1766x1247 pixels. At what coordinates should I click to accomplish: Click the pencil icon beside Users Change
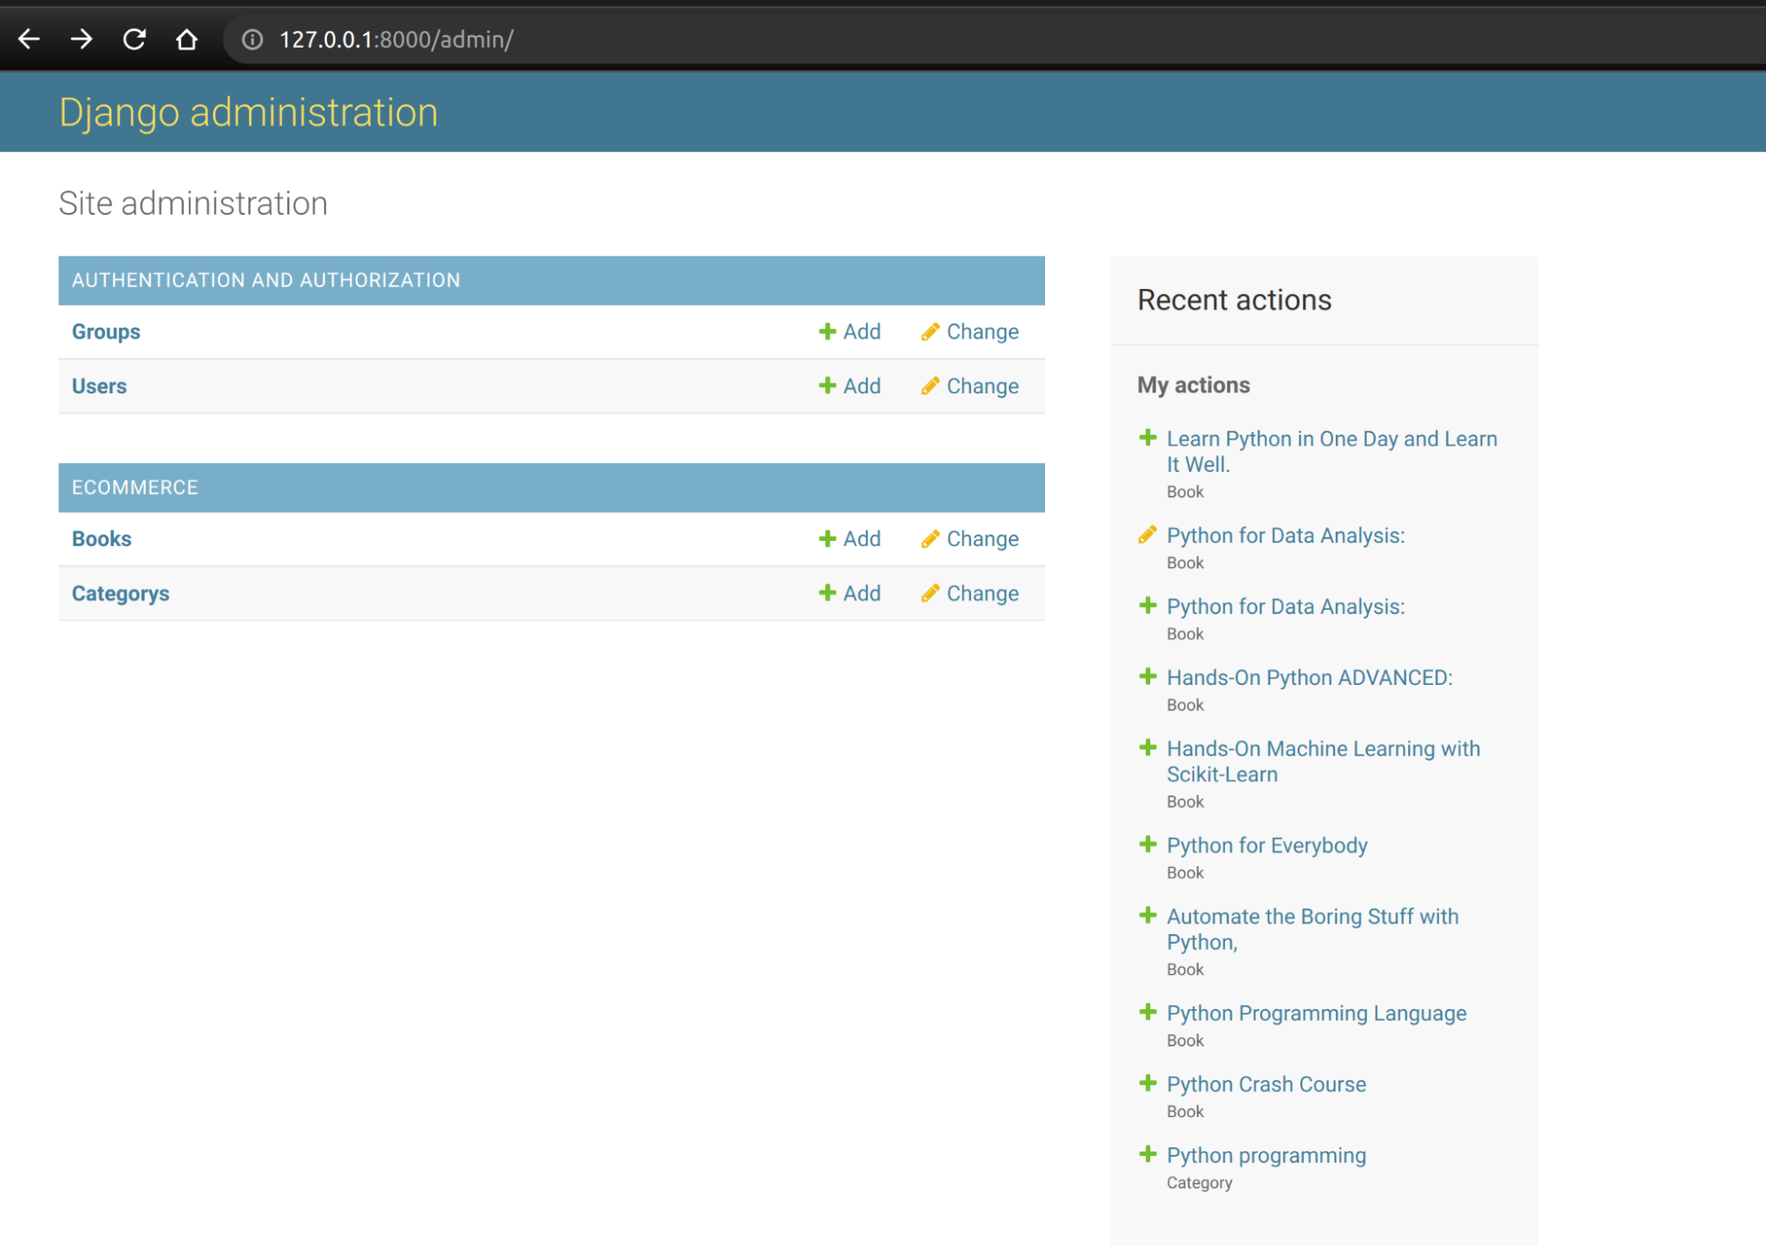pyautogui.click(x=929, y=386)
